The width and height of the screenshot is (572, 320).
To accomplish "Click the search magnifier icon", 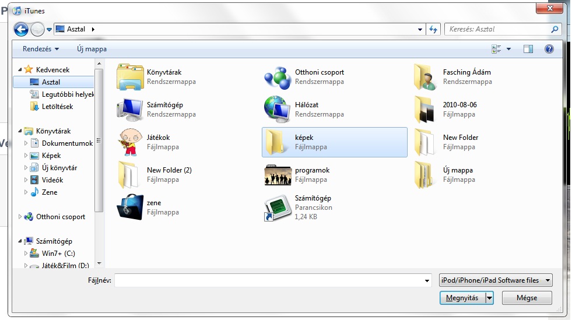I will [x=555, y=29].
